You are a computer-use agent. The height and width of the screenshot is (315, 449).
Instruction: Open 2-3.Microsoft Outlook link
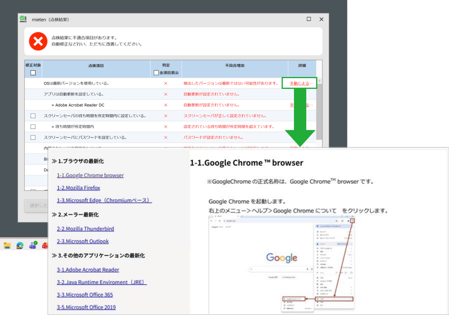tap(83, 241)
